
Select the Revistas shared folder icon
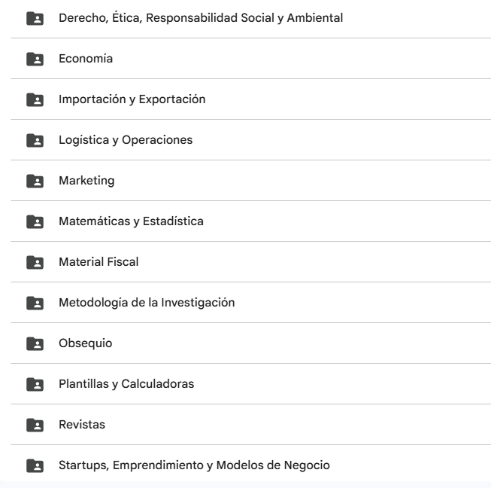point(34,425)
